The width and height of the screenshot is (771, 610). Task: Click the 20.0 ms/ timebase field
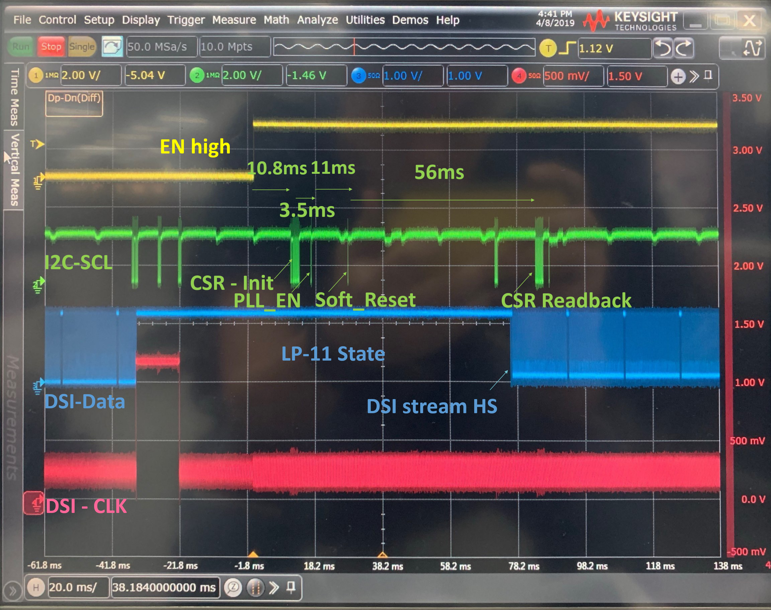[x=78, y=587]
